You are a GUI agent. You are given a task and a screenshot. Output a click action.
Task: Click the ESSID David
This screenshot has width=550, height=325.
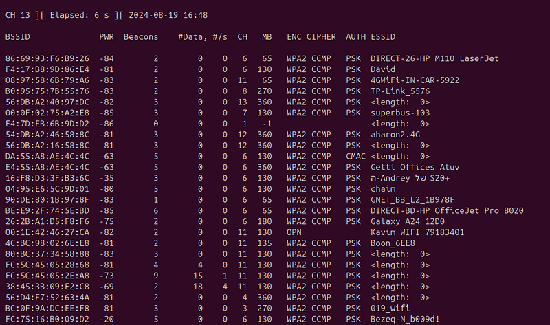pyautogui.click(x=383, y=70)
